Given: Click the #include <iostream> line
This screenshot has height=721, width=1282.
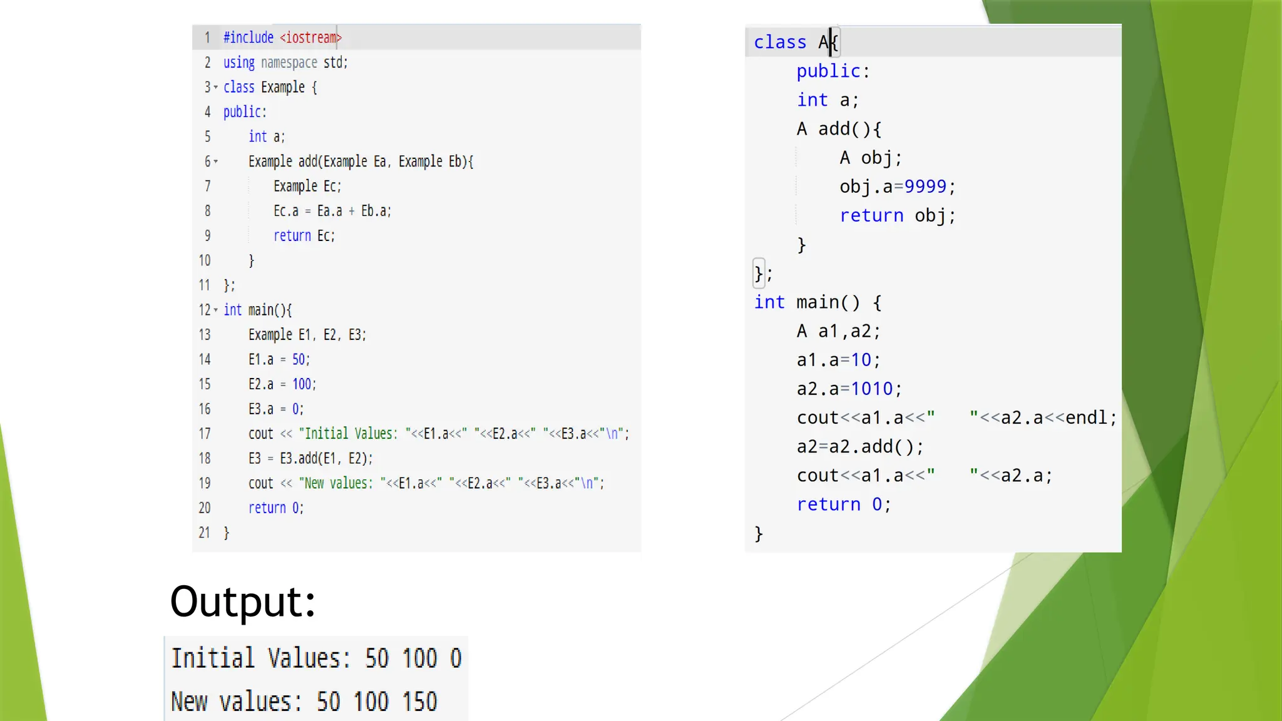Looking at the screenshot, I should tap(282, 38).
